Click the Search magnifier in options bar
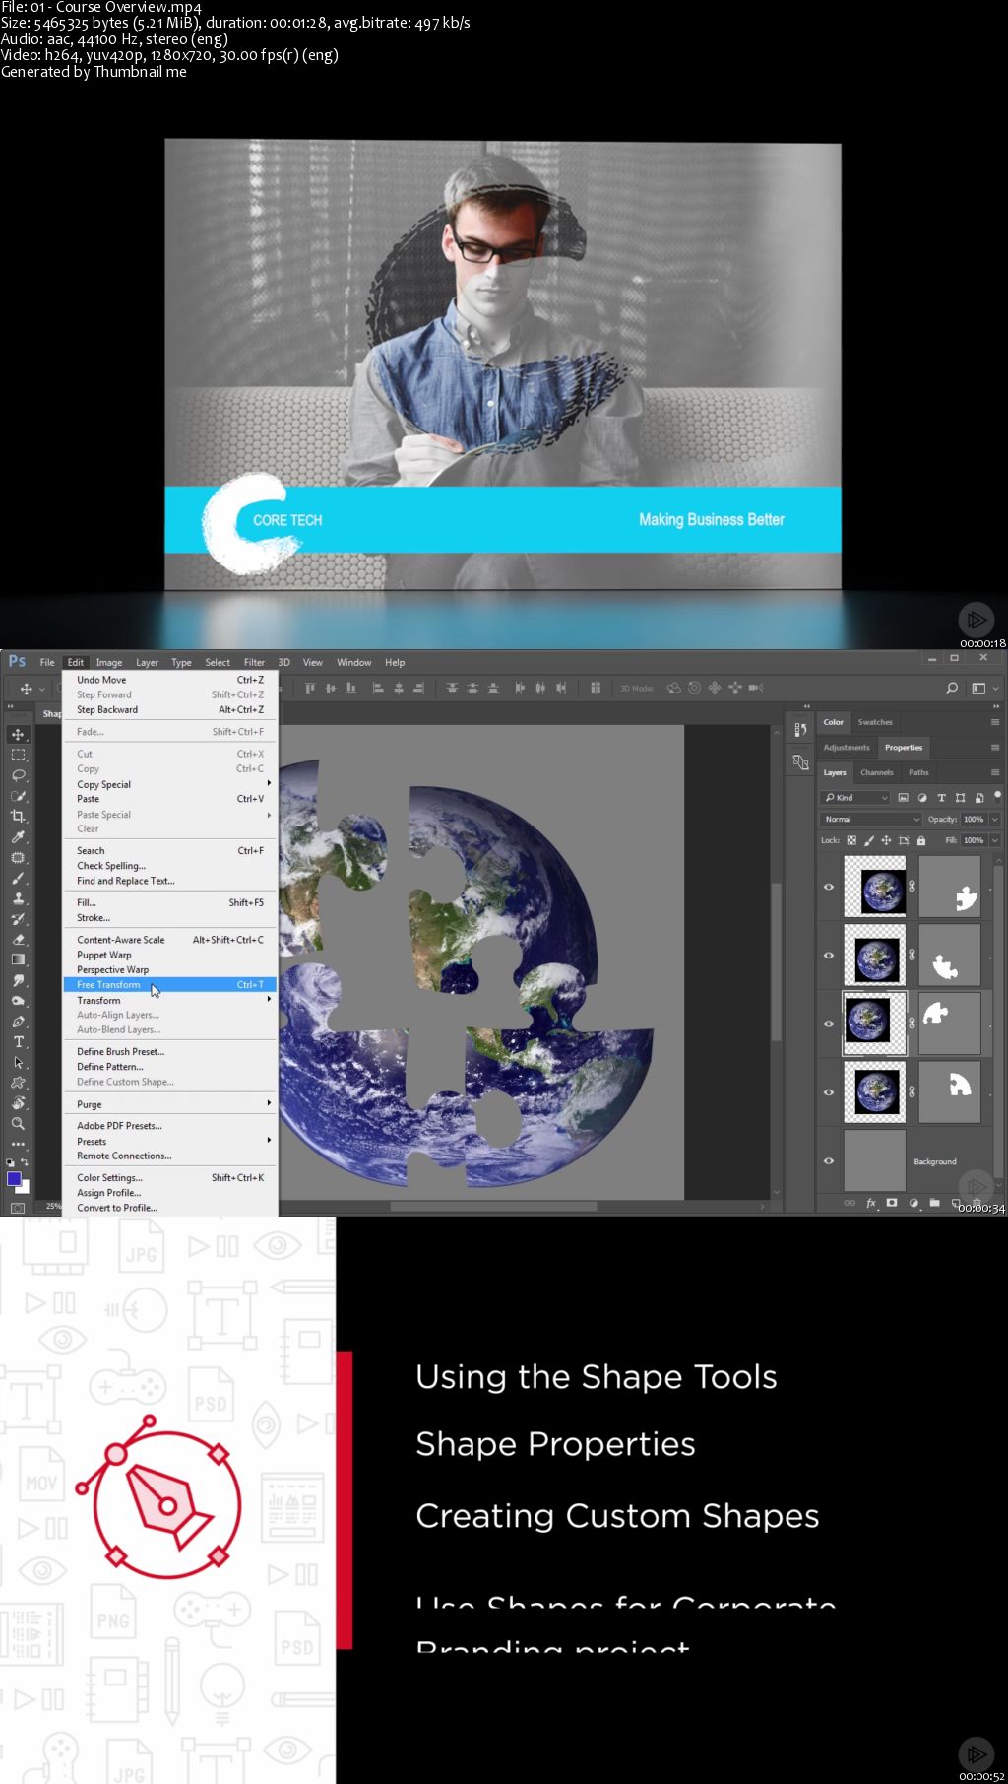1008x1784 pixels. tap(952, 688)
